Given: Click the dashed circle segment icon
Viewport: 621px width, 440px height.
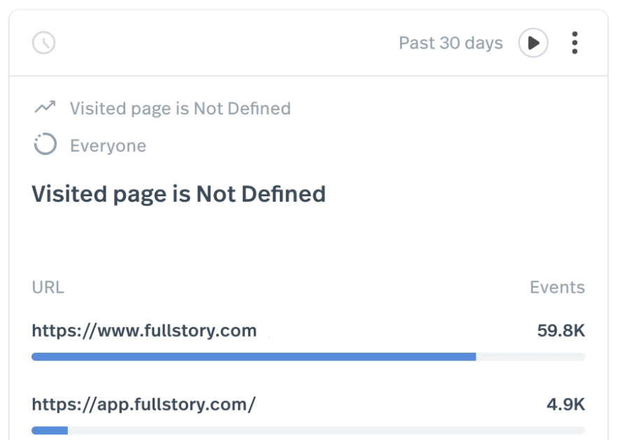Looking at the screenshot, I should [45, 145].
